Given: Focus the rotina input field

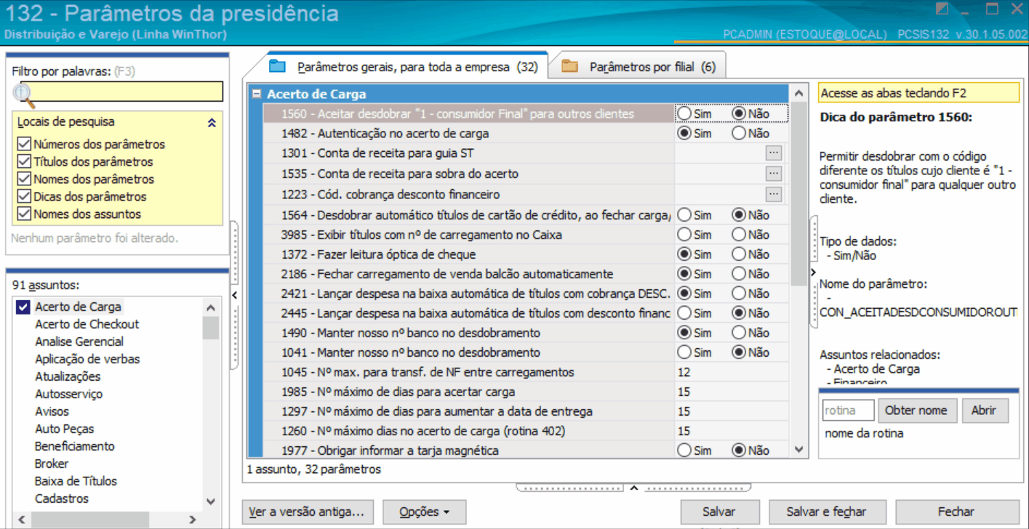Looking at the screenshot, I should 848,411.
